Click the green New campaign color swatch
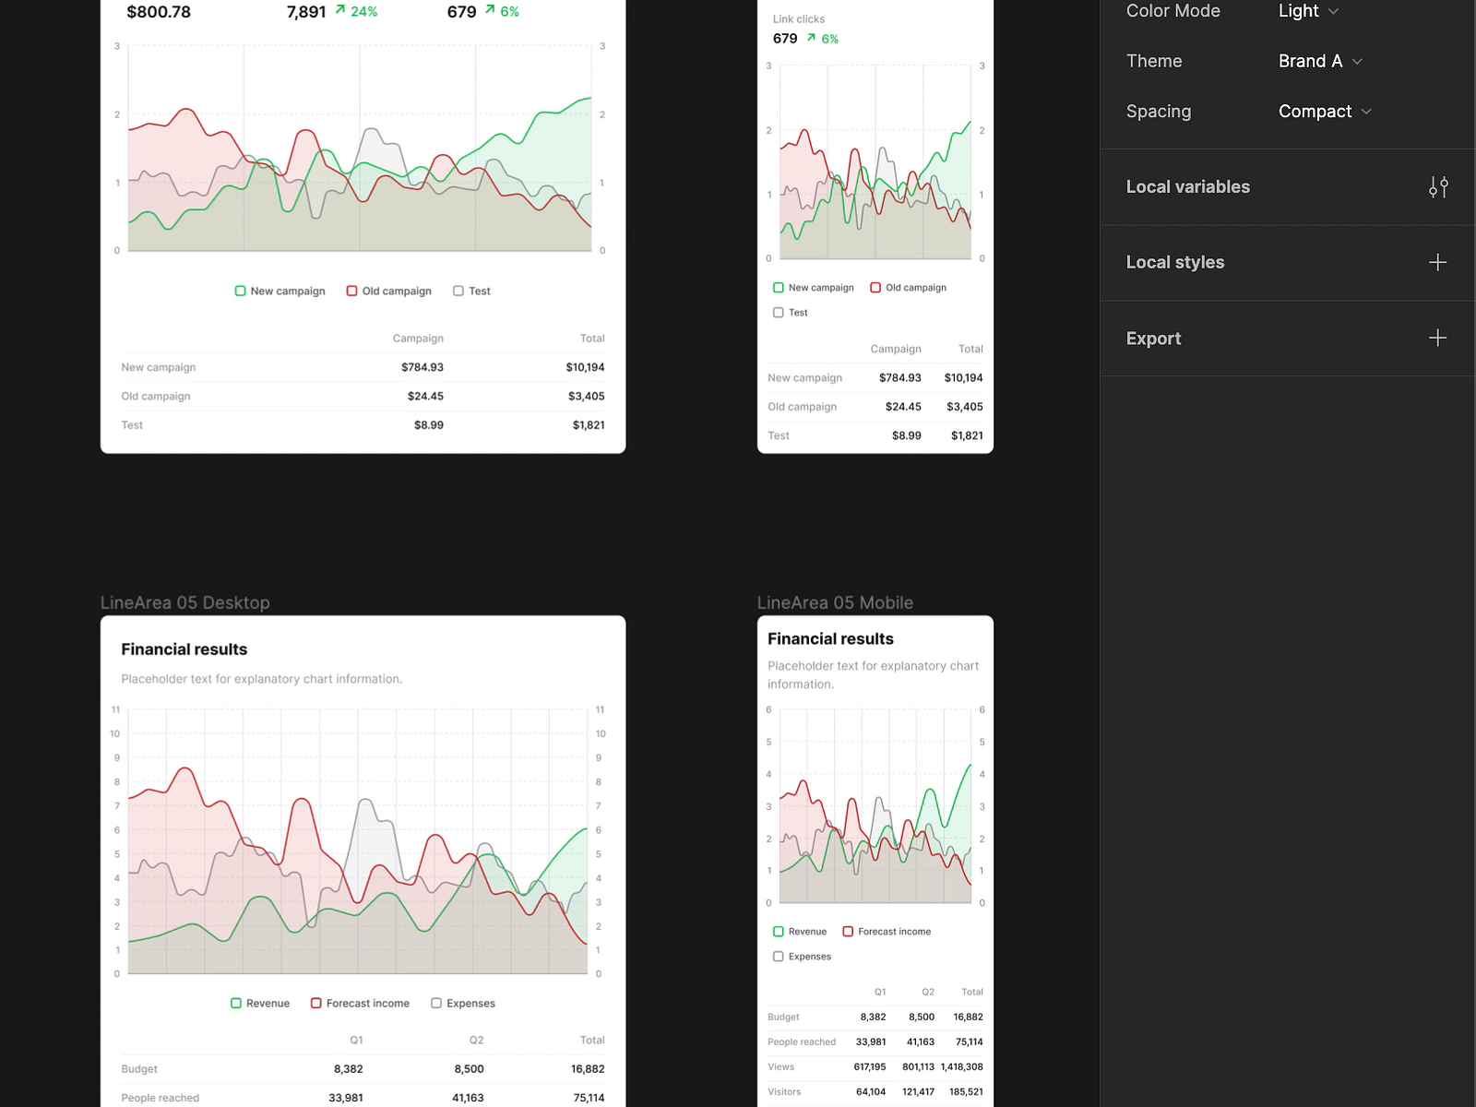The width and height of the screenshot is (1476, 1107). [239, 291]
